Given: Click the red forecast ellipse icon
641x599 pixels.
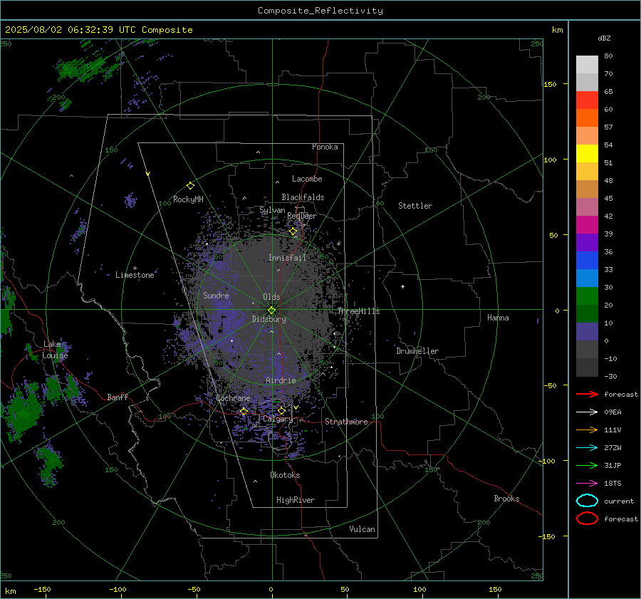Looking at the screenshot, I should (587, 519).
